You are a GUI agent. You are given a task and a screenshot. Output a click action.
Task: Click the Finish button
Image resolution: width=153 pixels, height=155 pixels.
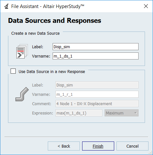pyautogui.click(x=98, y=146)
